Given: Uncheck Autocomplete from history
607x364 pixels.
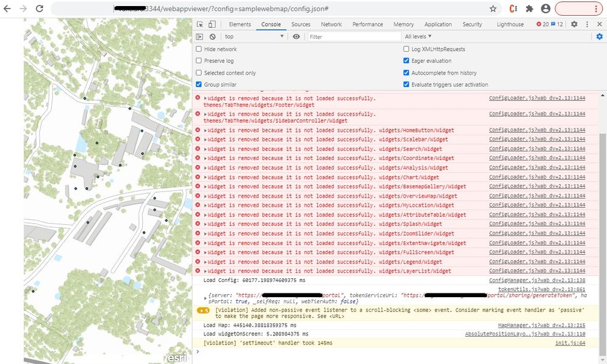Looking at the screenshot, I should (406, 72).
